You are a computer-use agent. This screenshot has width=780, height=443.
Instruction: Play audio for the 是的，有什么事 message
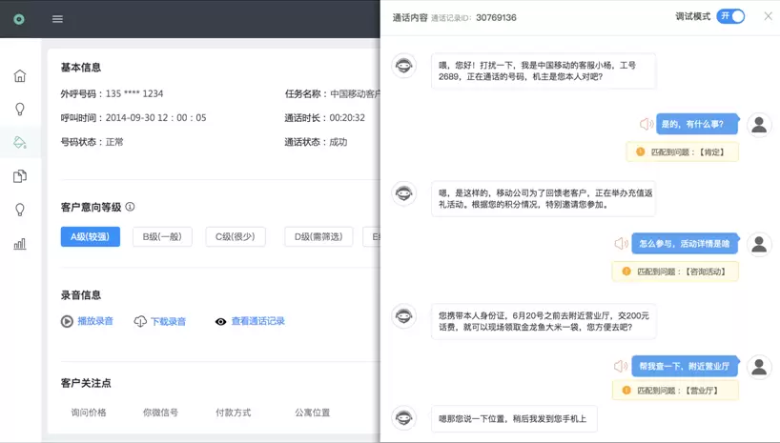coord(646,124)
